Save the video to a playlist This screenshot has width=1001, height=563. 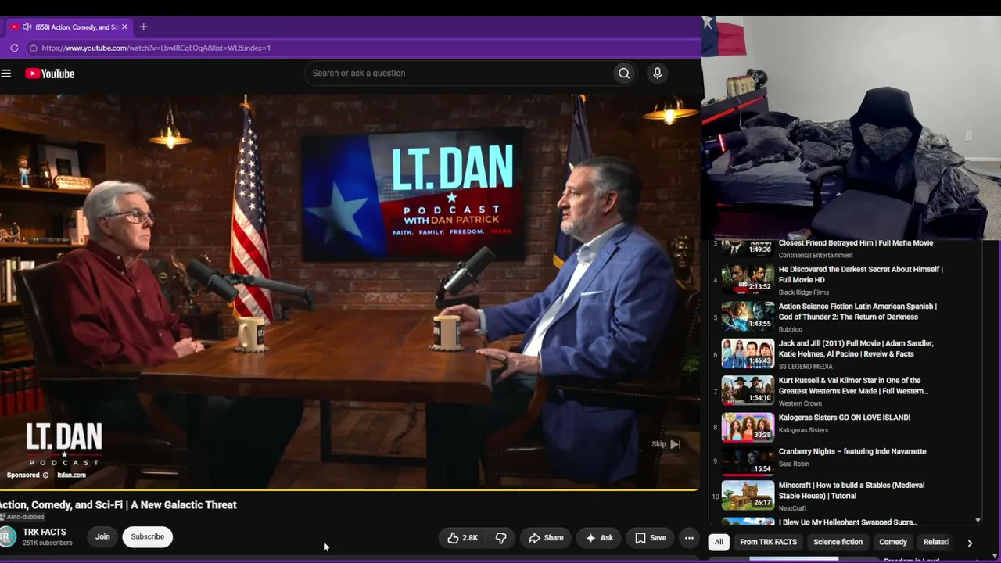point(651,538)
